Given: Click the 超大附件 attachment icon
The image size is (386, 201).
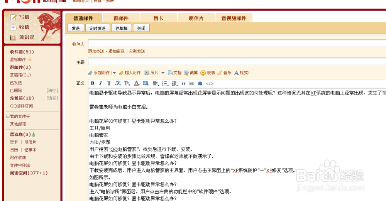Looking at the screenshot, I should 121,73.
